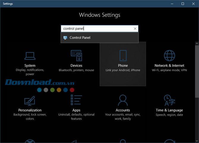Click inside the settings search field
Screen dimensions: 199x143
[x=95, y=29]
